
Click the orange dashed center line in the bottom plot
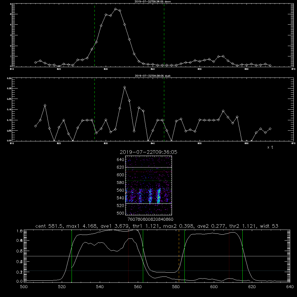pos(179,256)
